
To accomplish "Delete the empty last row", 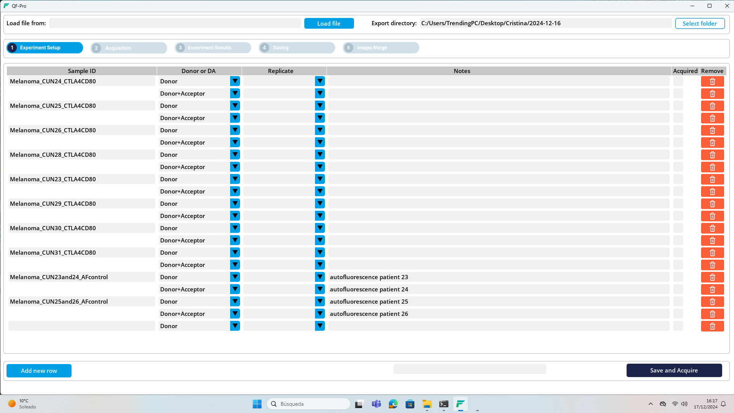I will tap(712, 326).
